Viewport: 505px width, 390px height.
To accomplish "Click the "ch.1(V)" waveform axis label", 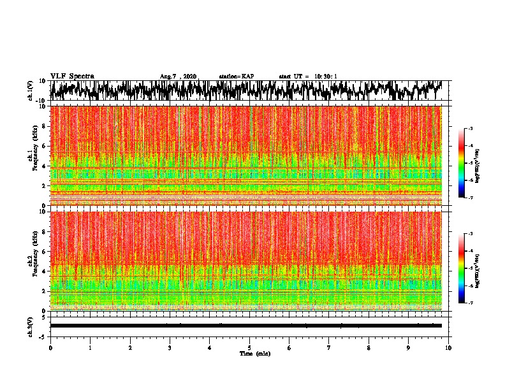I will [x=31, y=90].
